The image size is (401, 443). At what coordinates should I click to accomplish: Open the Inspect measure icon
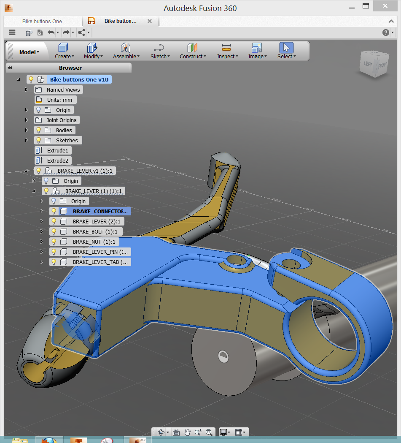pyautogui.click(x=226, y=47)
